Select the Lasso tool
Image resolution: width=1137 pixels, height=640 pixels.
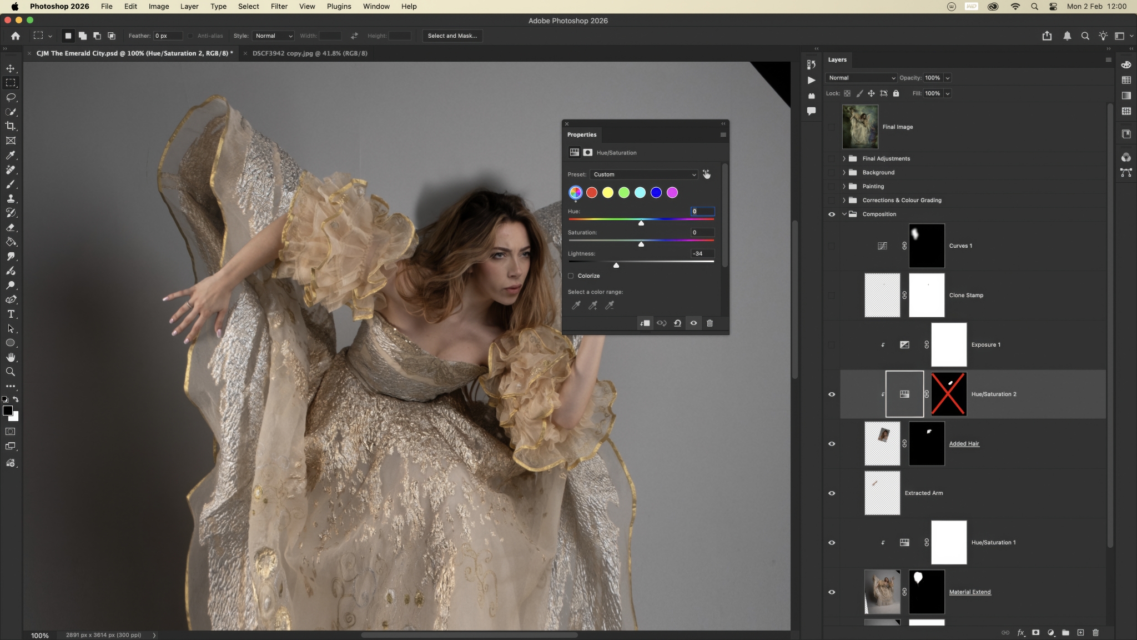11,97
